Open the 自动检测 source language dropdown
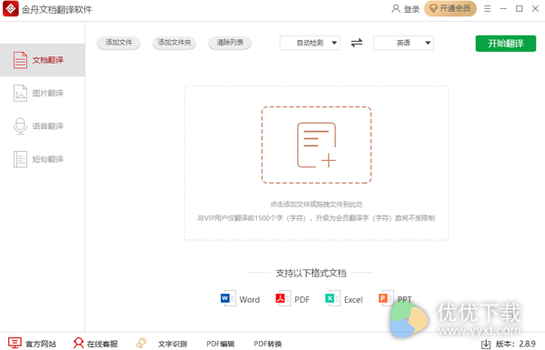This screenshot has height=350, width=545. (310, 43)
